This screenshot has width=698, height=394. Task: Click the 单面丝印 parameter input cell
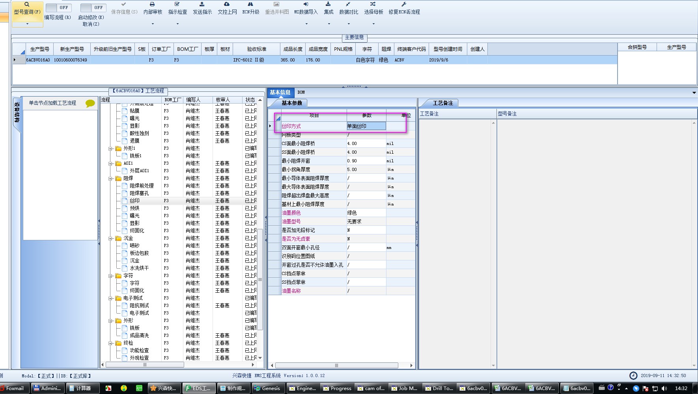coord(366,126)
